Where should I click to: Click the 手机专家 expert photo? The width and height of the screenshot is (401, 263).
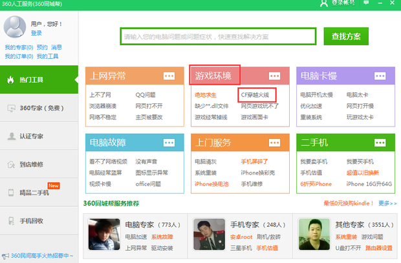[x=210, y=234]
